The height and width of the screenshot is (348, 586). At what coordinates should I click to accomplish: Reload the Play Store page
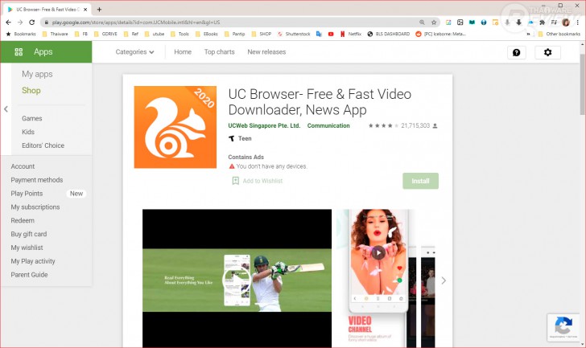pos(31,23)
